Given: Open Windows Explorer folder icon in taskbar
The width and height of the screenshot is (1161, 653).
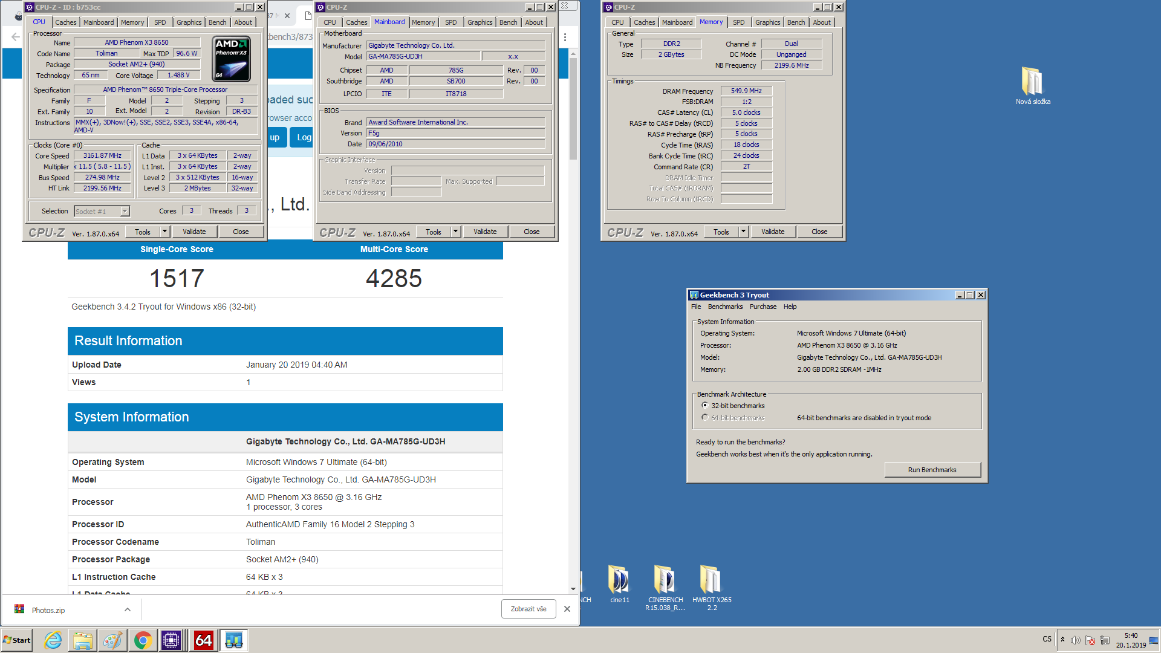Looking at the screenshot, I should (x=83, y=640).
